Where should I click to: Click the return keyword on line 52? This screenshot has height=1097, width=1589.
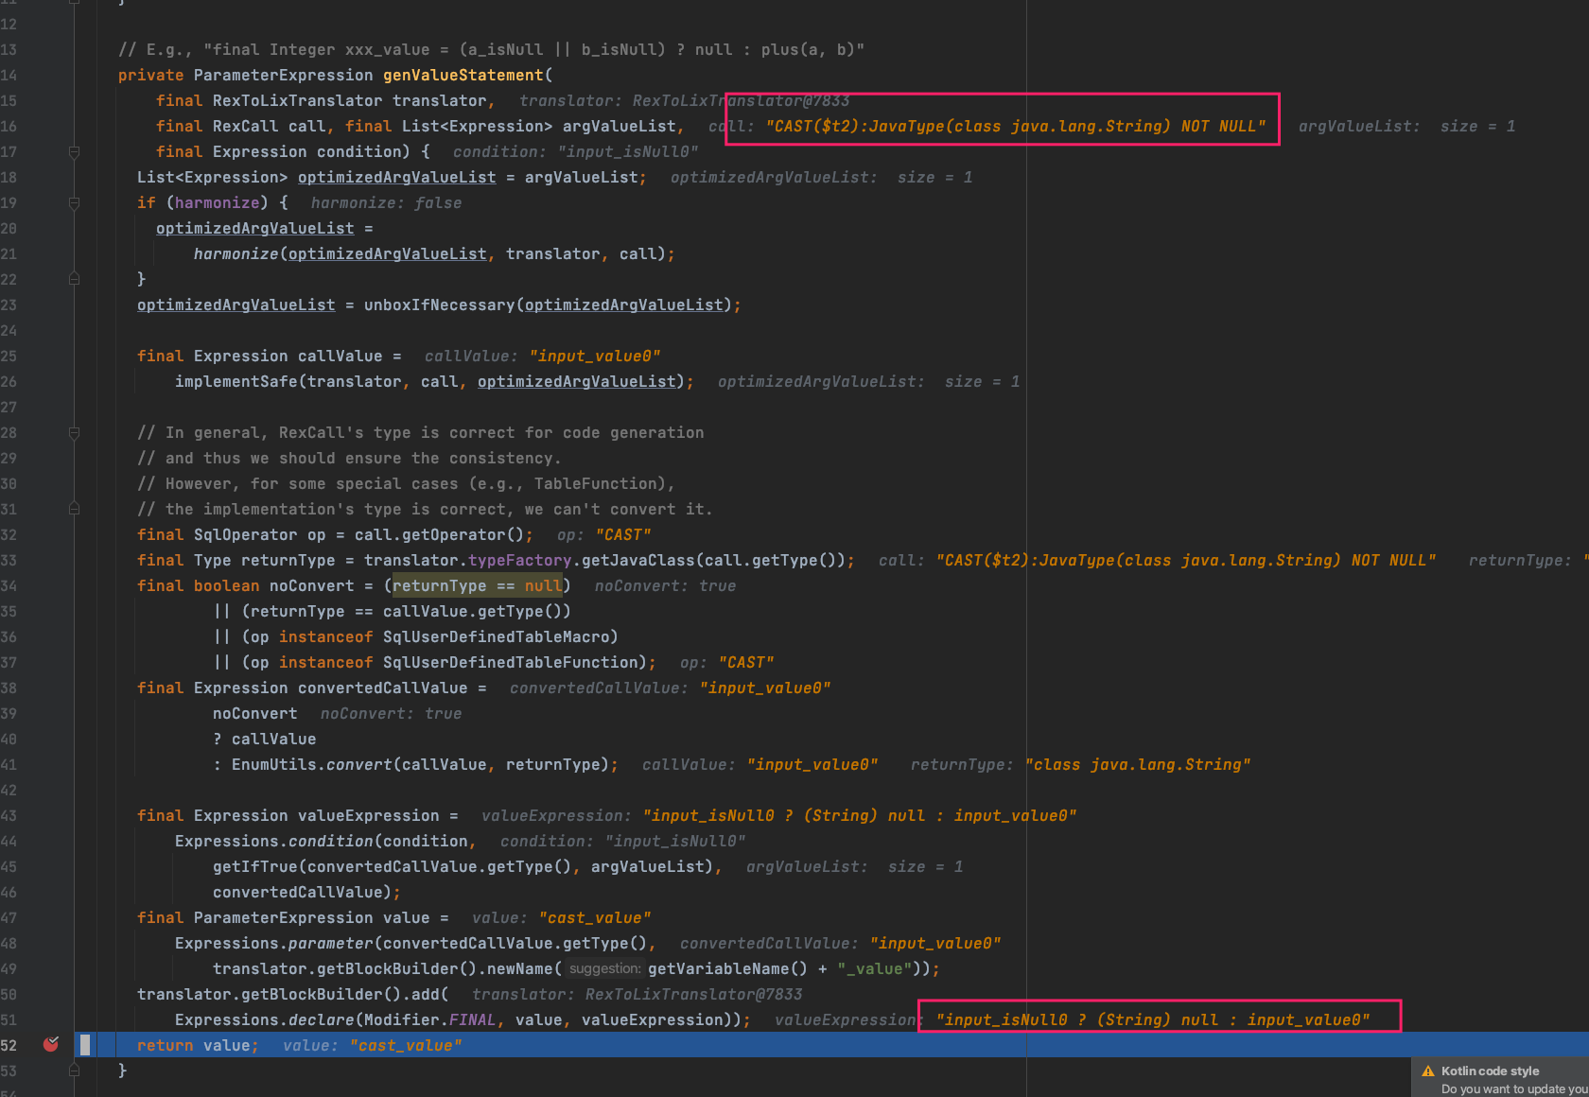[166, 1045]
